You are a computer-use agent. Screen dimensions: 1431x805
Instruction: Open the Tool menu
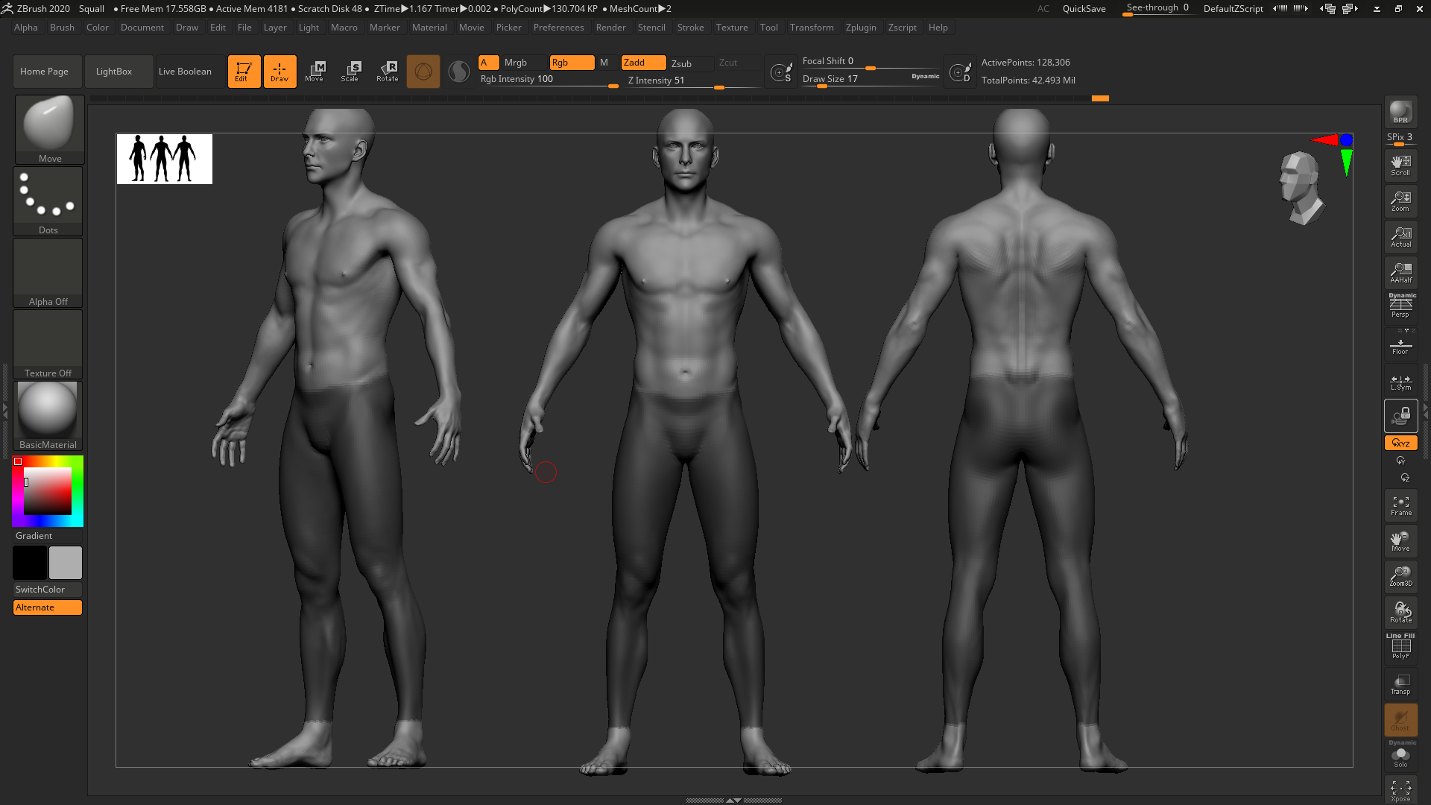(x=768, y=28)
